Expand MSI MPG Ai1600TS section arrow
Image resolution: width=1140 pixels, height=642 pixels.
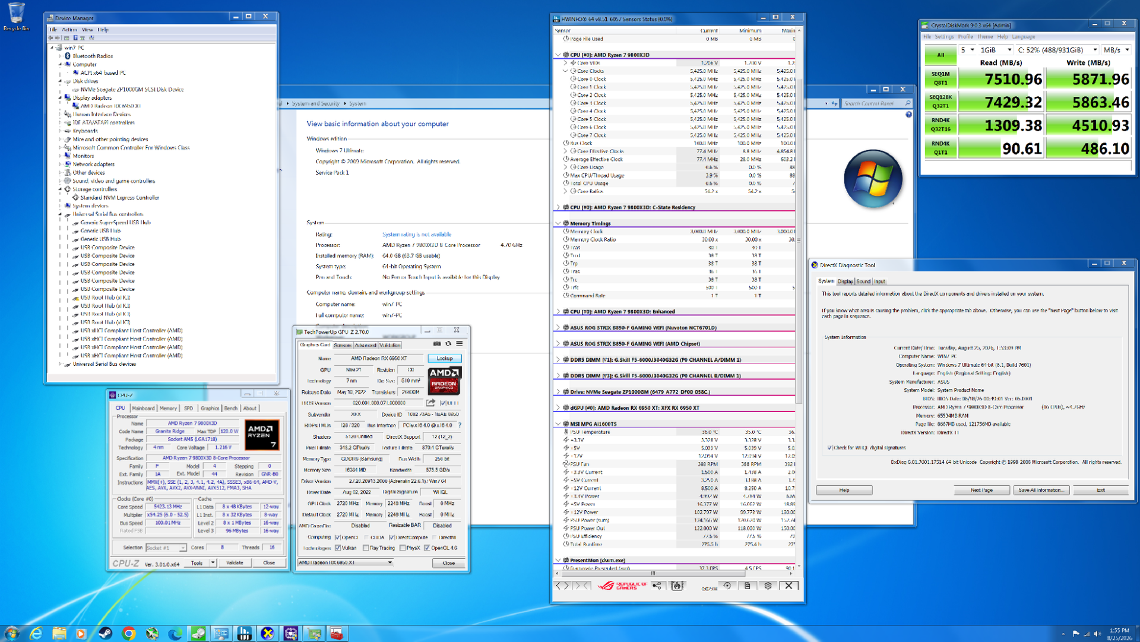pos(558,424)
